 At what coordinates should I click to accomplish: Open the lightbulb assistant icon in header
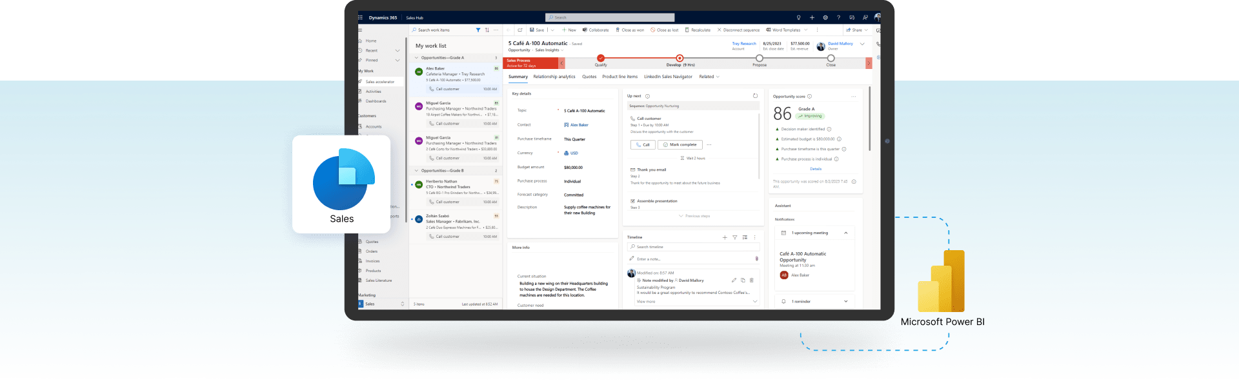click(x=799, y=17)
